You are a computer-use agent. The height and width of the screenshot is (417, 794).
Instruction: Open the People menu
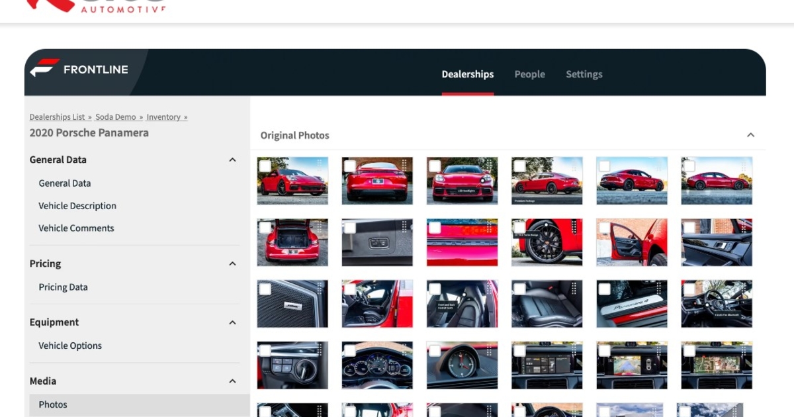(529, 73)
